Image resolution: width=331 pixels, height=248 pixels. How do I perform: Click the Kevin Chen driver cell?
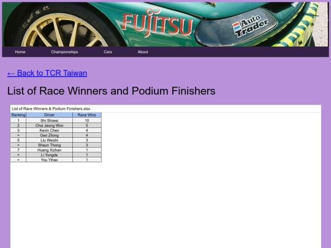pos(50,130)
